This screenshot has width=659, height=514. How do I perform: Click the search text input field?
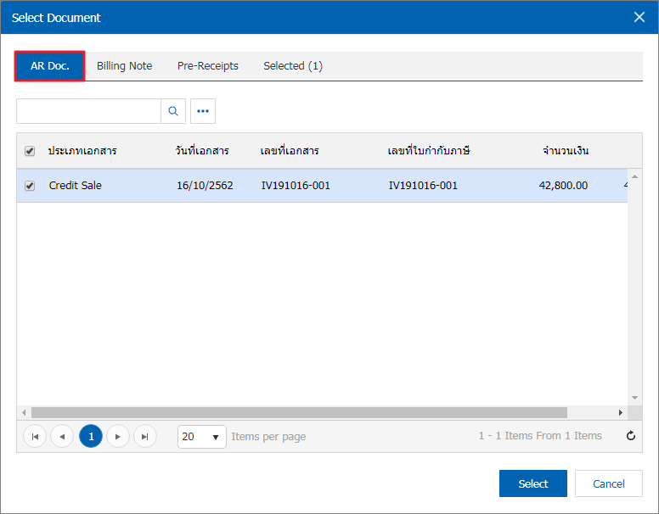click(88, 111)
